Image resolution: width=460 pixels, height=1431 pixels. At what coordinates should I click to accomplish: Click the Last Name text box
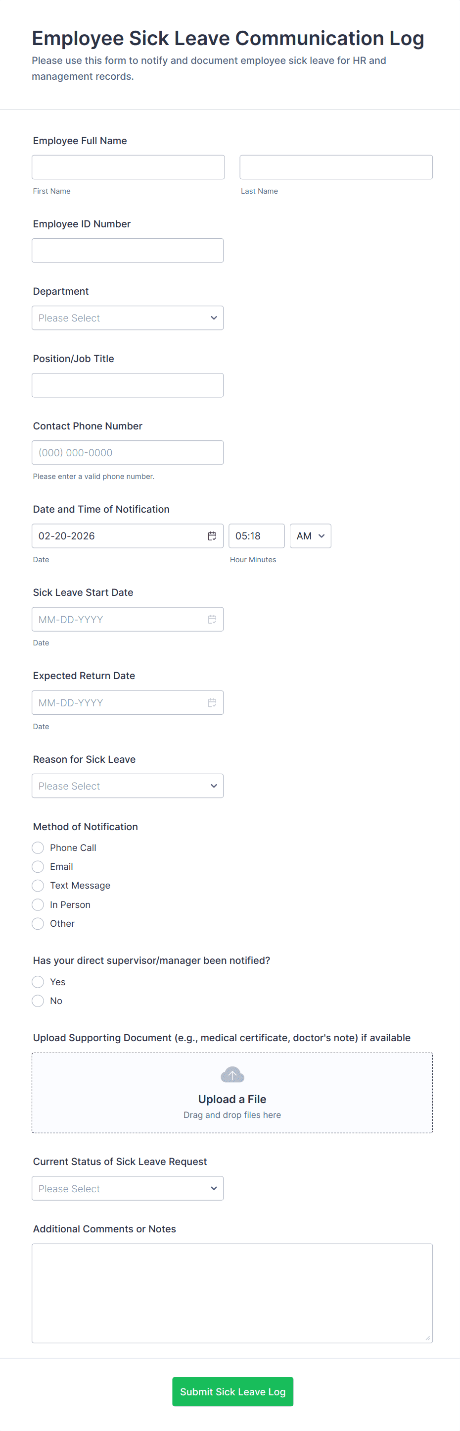click(336, 167)
